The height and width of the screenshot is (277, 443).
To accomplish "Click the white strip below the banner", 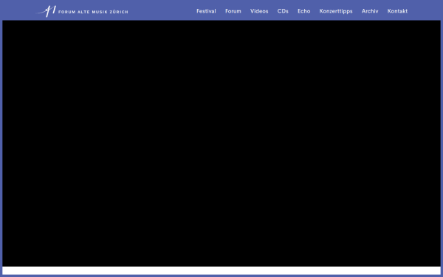I will point(221,270).
